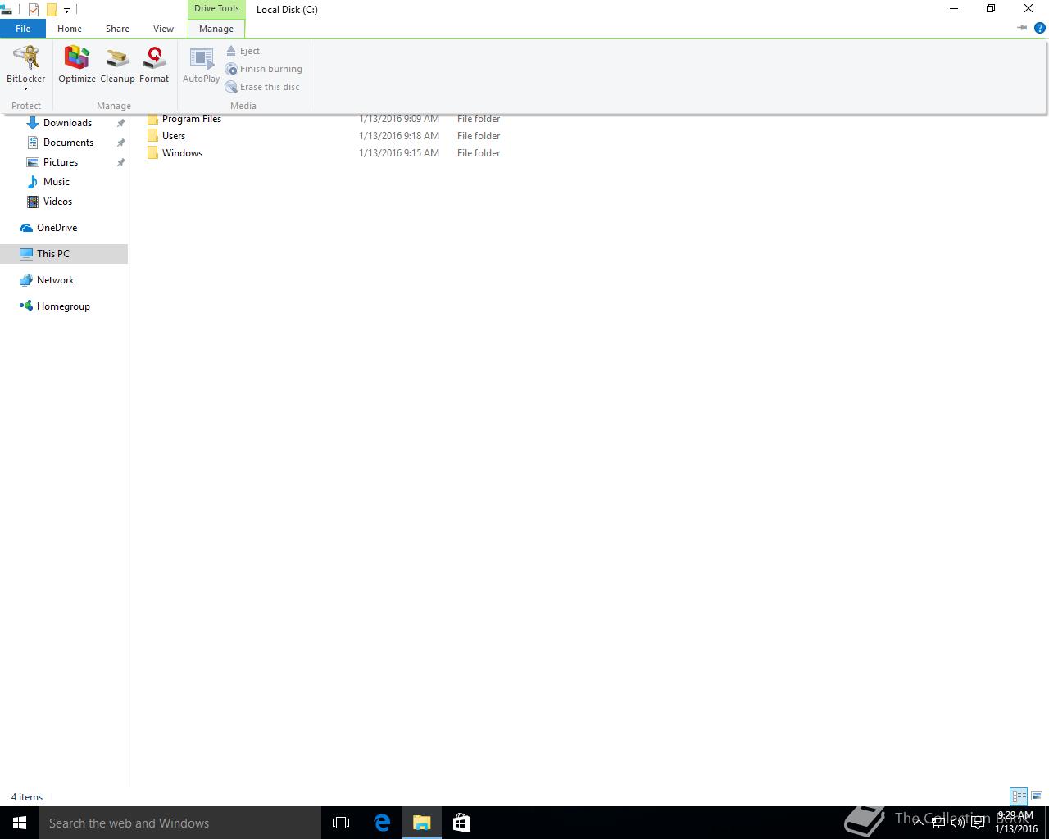Open Help with the question mark icon
The height and width of the screenshot is (839, 1049).
pos(1040,28)
